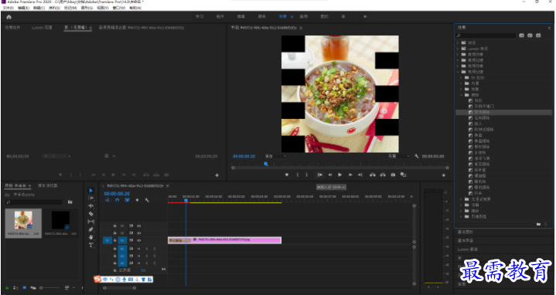Switch project panel to freeform view
The image size is (556, 295).
[33, 288]
